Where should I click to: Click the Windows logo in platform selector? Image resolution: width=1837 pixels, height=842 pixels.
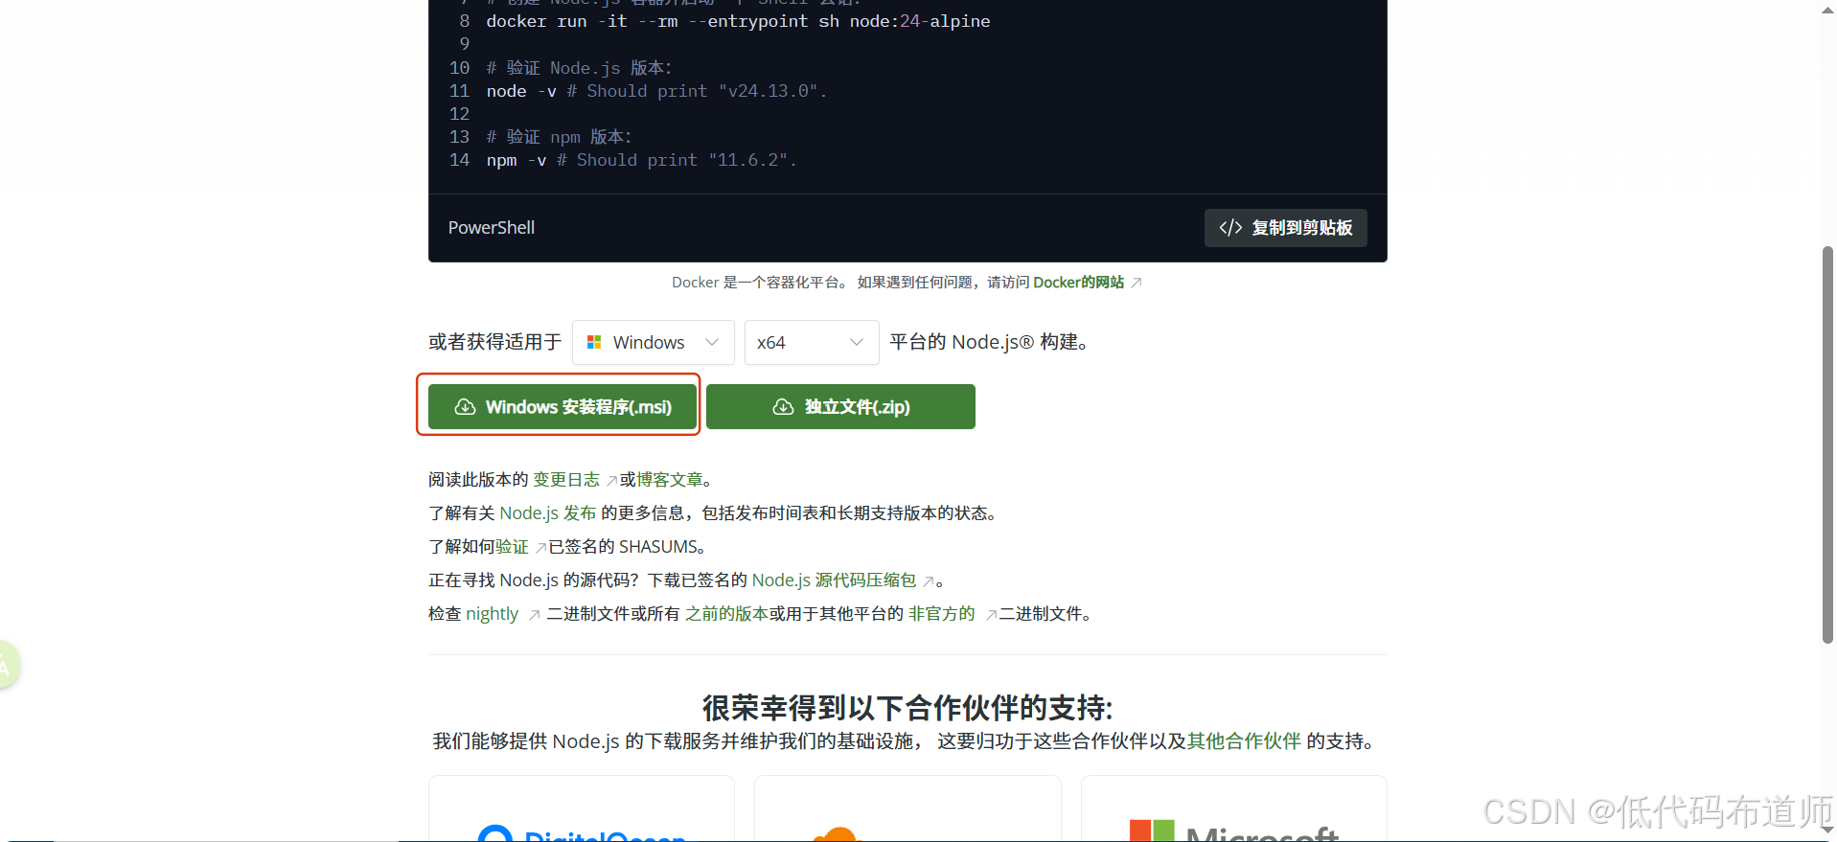click(x=594, y=342)
